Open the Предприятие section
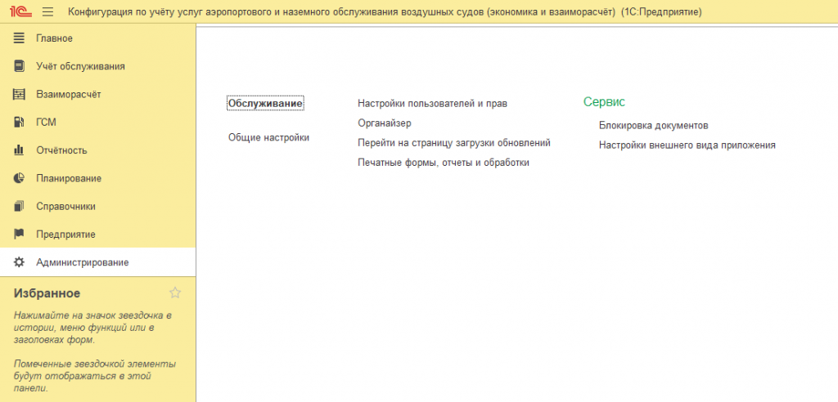 [65, 234]
